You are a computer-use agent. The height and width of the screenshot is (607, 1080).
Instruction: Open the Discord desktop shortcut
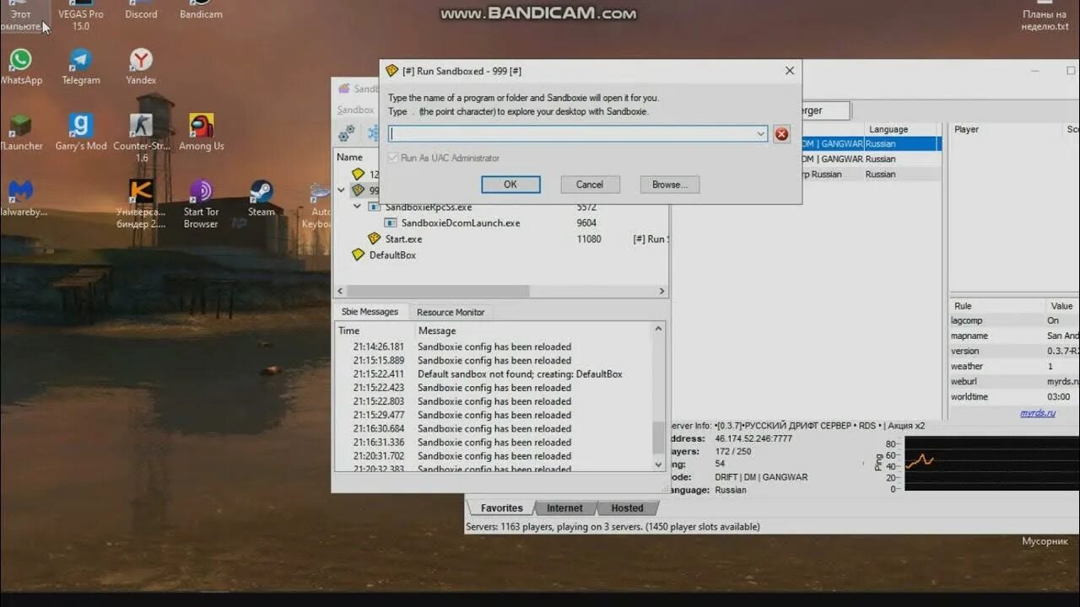click(141, 10)
